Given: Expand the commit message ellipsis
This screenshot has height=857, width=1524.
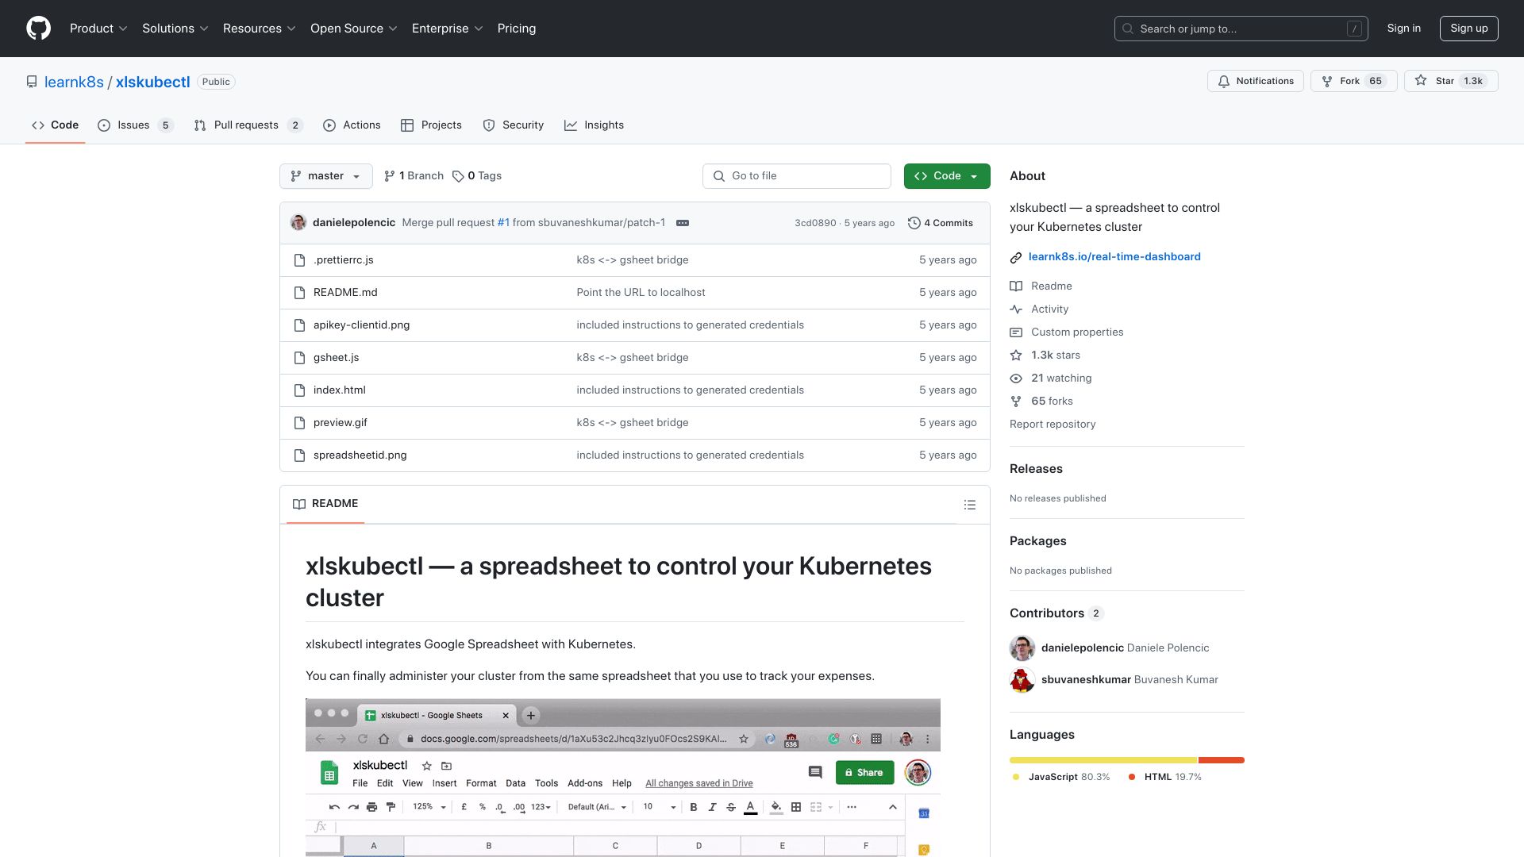Looking at the screenshot, I should pos(682,223).
